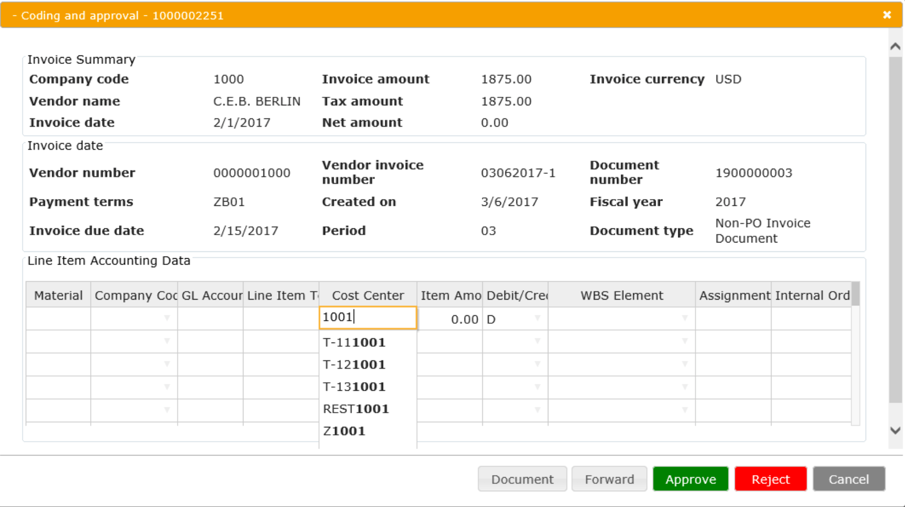Close the Coding and approval dialog
This screenshot has height=507, width=905.
coord(887,15)
